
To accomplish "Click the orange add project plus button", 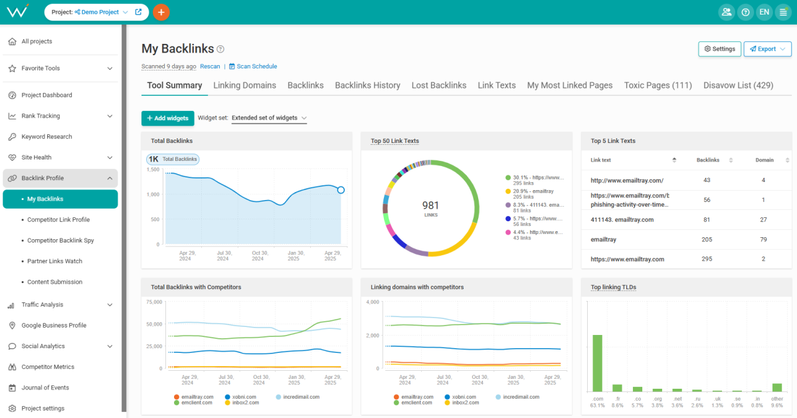I will 161,12.
